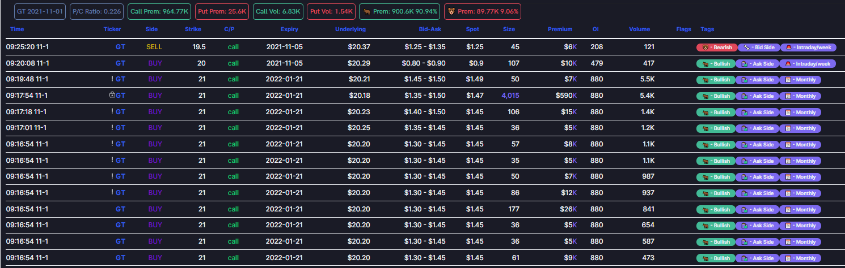Click the $20.37 underlying price
Viewport: 845px width, 268px height.
point(360,47)
